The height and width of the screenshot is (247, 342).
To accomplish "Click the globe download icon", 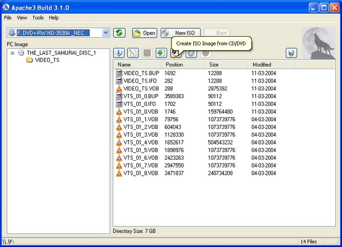I will (291, 53).
